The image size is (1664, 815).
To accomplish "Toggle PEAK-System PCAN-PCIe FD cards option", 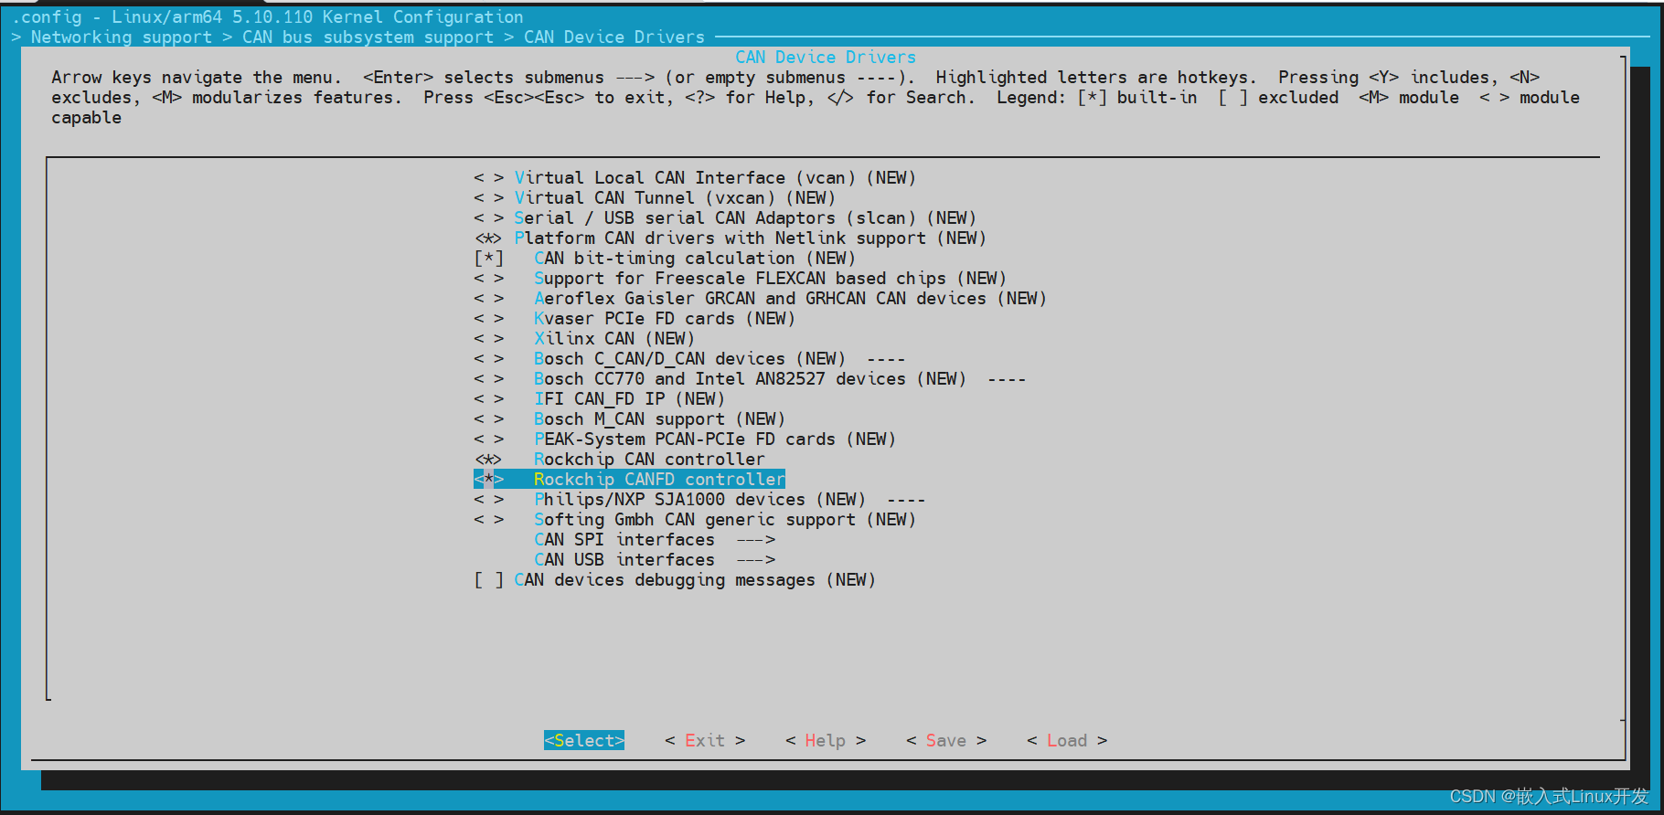I will point(685,439).
